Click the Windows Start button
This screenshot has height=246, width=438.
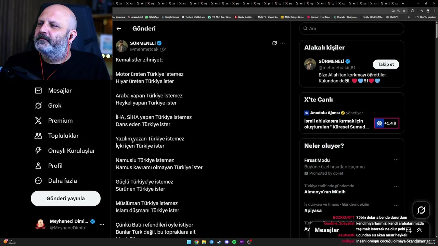coord(189,242)
